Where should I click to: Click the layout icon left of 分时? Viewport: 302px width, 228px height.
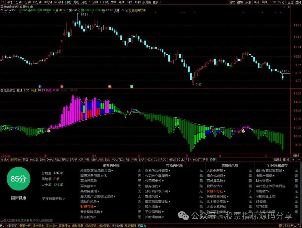click(3, 2)
